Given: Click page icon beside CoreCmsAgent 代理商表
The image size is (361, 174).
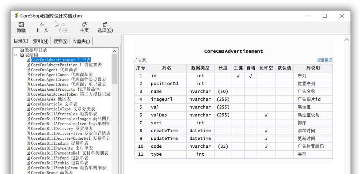Looking at the screenshot, I should tap(28, 70).
